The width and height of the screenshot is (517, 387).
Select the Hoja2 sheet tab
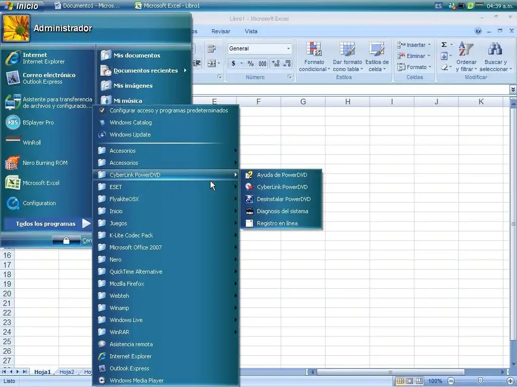pyautogui.click(x=67, y=372)
